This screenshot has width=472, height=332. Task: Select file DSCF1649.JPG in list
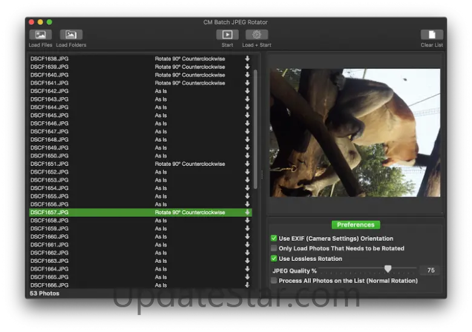(140, 148)
